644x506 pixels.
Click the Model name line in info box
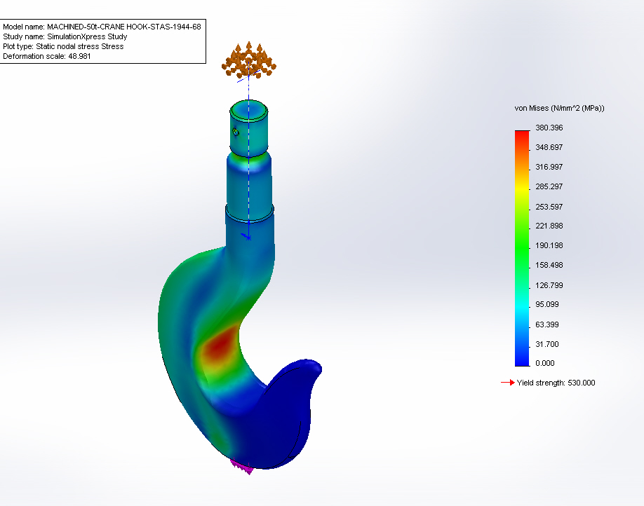pos(102,27)
